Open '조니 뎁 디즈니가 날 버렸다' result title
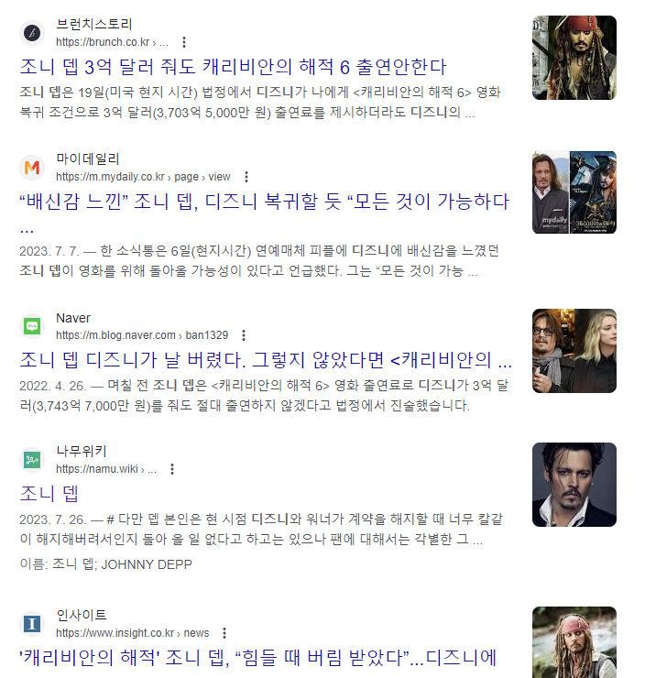645x678 pixels. tap(266, 360)
